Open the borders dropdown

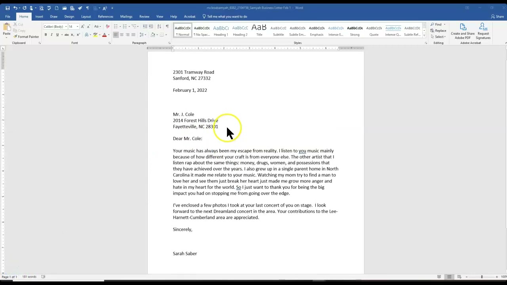165,35
